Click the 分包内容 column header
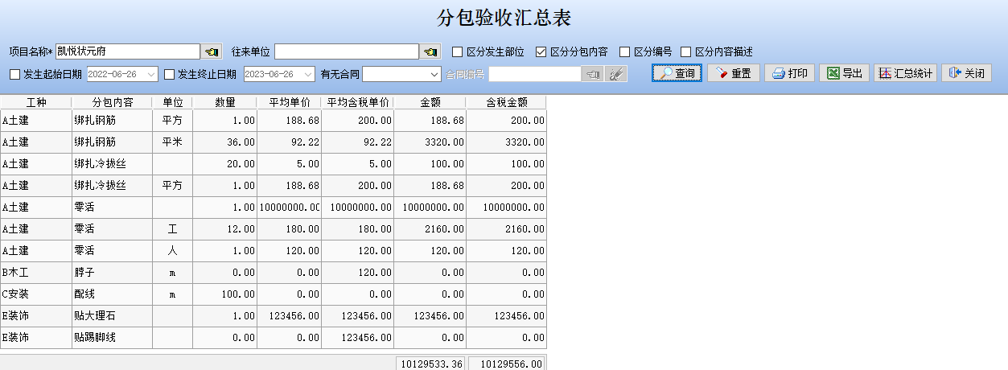The width and height of the screenshot is (1008, 370). click(112, 102)
